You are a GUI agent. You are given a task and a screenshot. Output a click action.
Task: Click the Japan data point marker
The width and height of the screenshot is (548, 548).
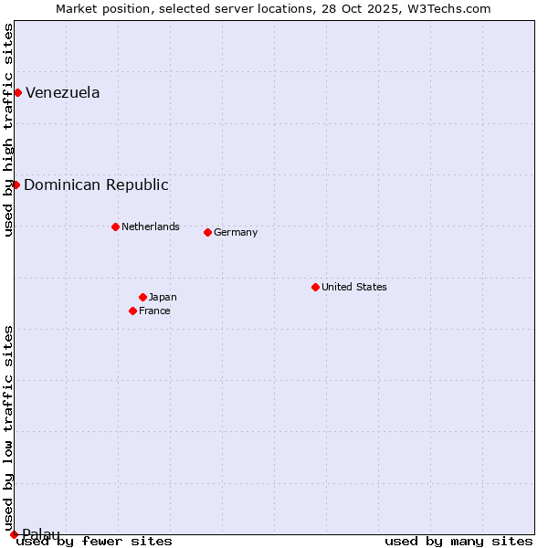[142, 297]
